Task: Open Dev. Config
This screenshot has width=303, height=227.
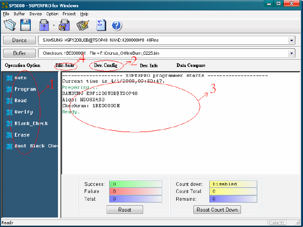Action: coord(106,66)
